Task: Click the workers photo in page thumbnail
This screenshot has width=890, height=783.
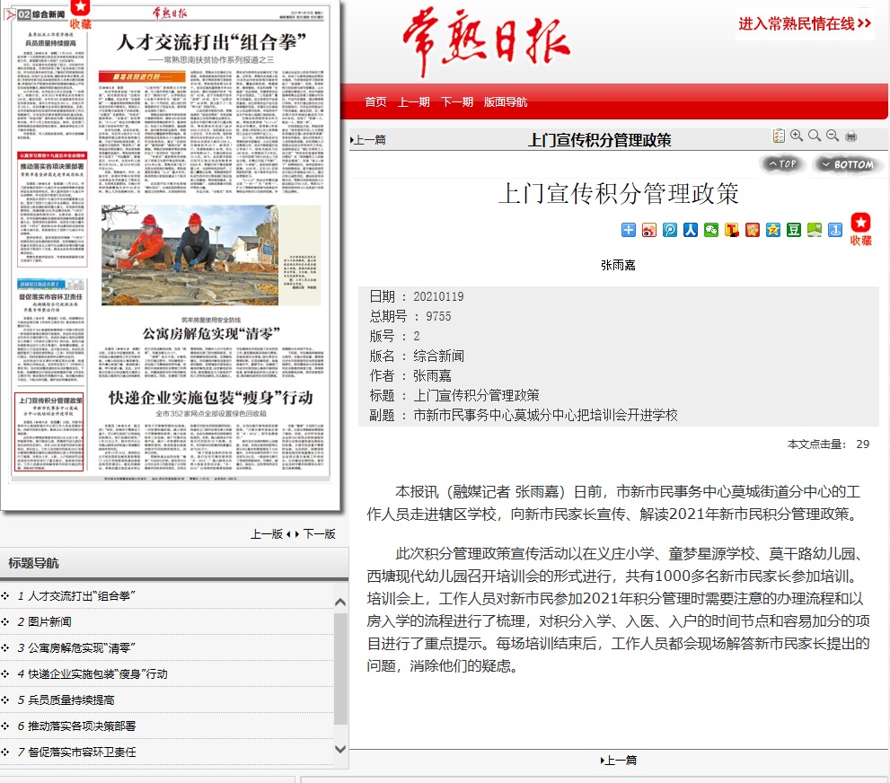Action: (x=189, y=255)
